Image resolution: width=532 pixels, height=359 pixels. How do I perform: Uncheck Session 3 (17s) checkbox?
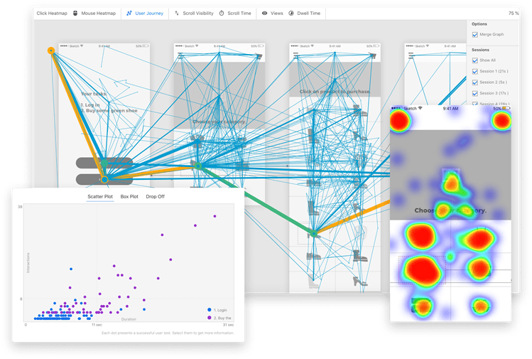(475, 93)
